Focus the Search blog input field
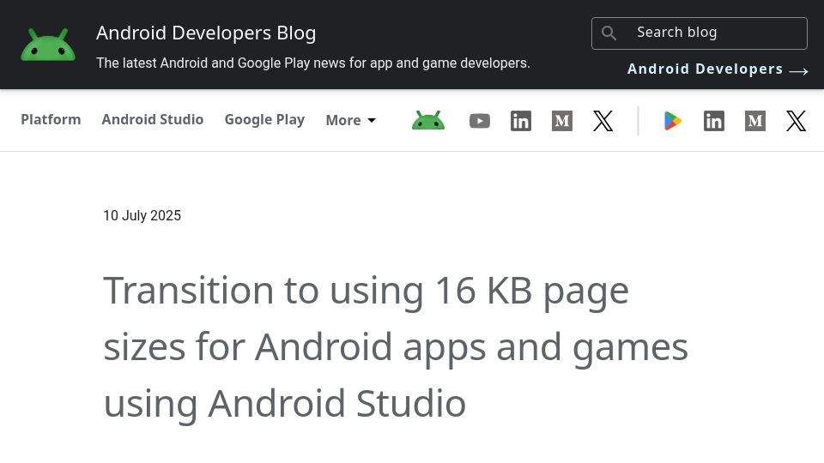 (x=699, y=33)
